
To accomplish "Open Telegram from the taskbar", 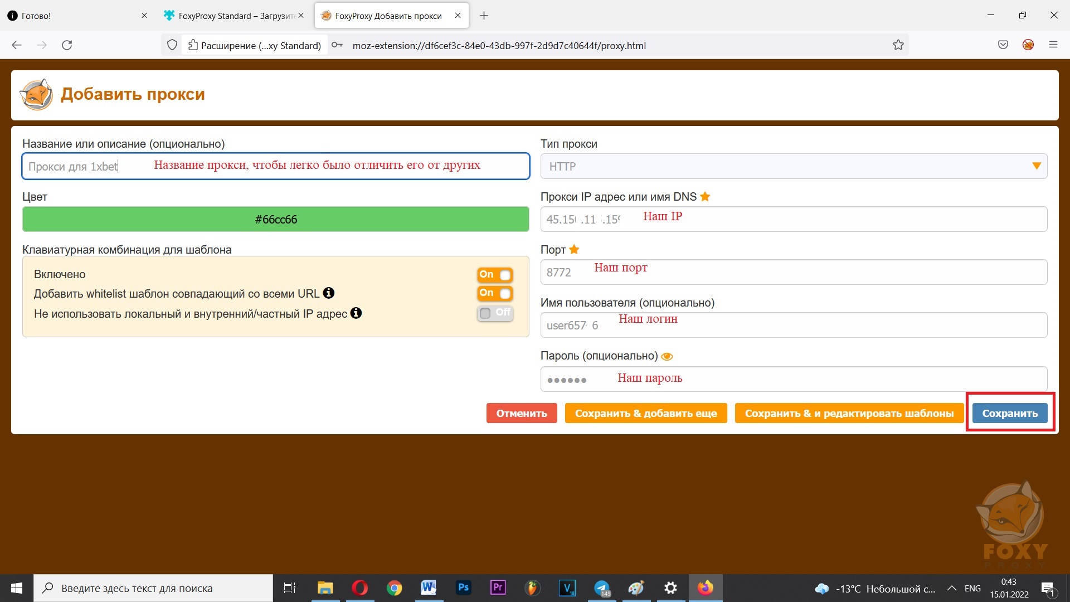I will pos(602,588).
